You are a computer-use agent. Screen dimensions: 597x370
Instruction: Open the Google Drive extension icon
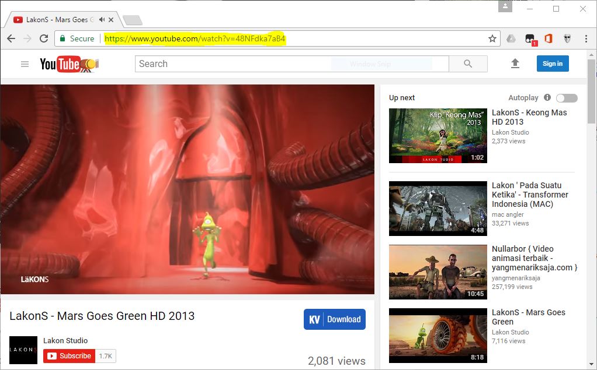[511, 38]
